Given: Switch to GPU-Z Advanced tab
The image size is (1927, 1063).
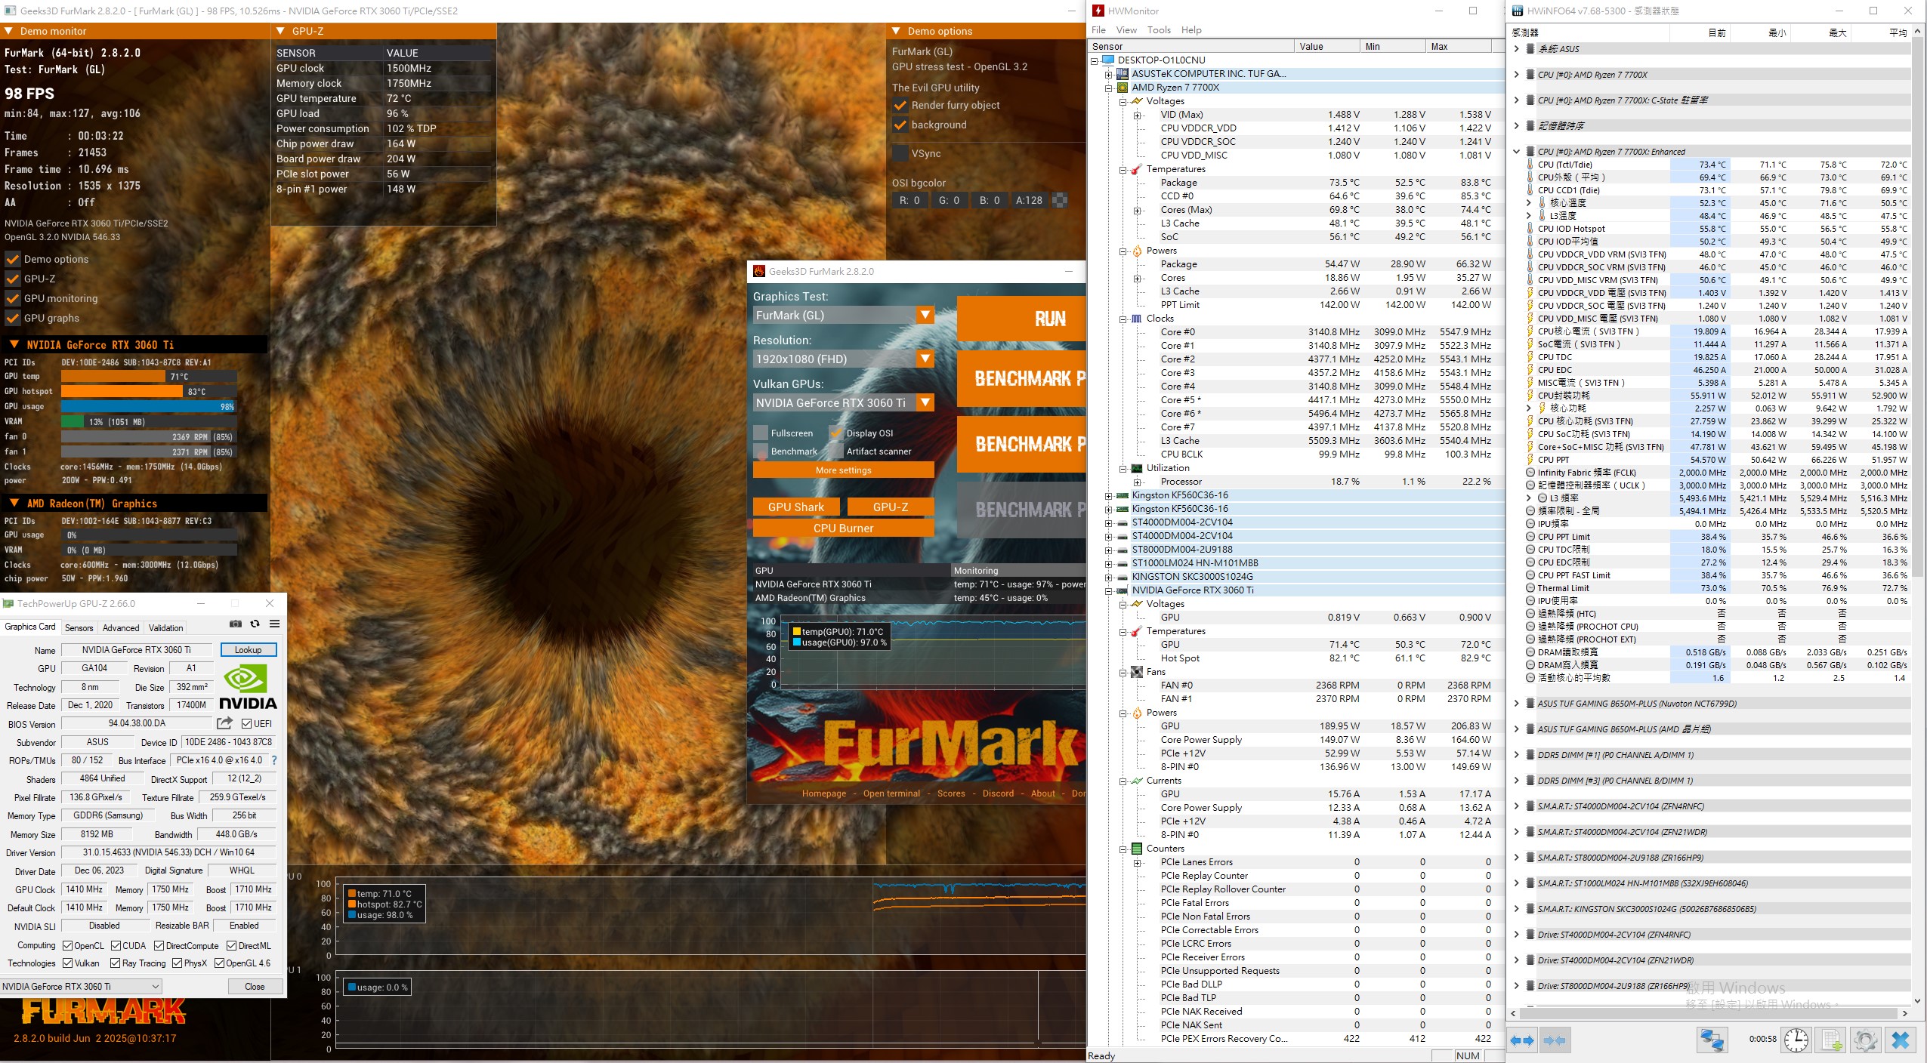Looking at the screenshot, I should (x=121, y=627).
